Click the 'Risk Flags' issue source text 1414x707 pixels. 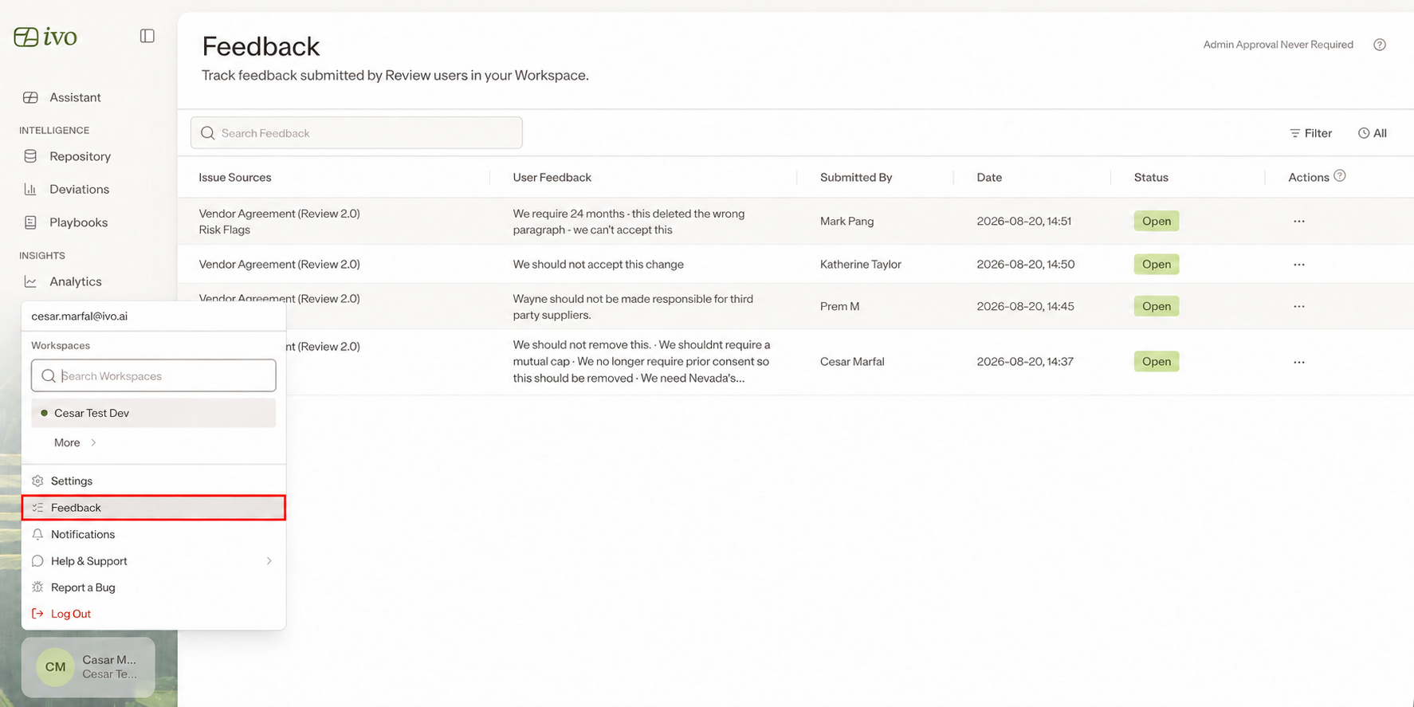pos(225,230)
